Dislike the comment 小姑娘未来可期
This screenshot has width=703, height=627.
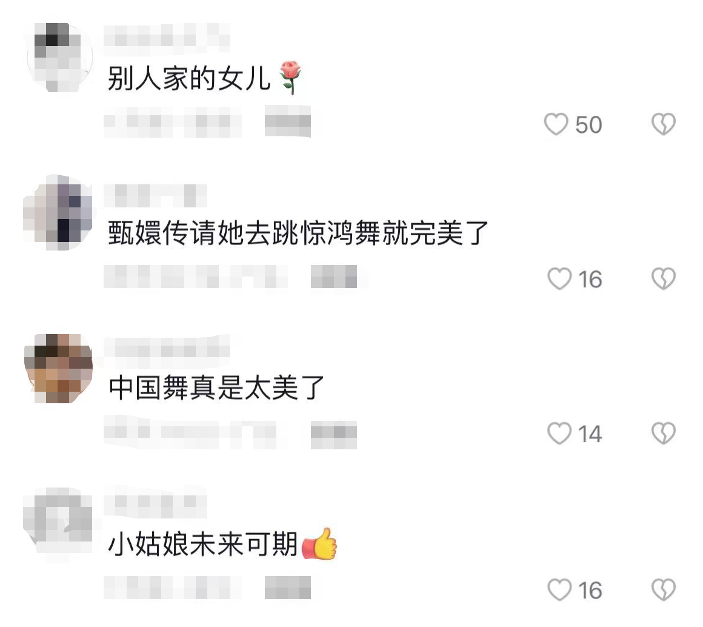click(664, 590)
